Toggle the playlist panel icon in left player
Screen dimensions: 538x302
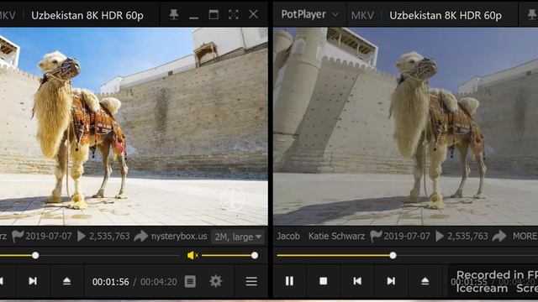(190, 282)
